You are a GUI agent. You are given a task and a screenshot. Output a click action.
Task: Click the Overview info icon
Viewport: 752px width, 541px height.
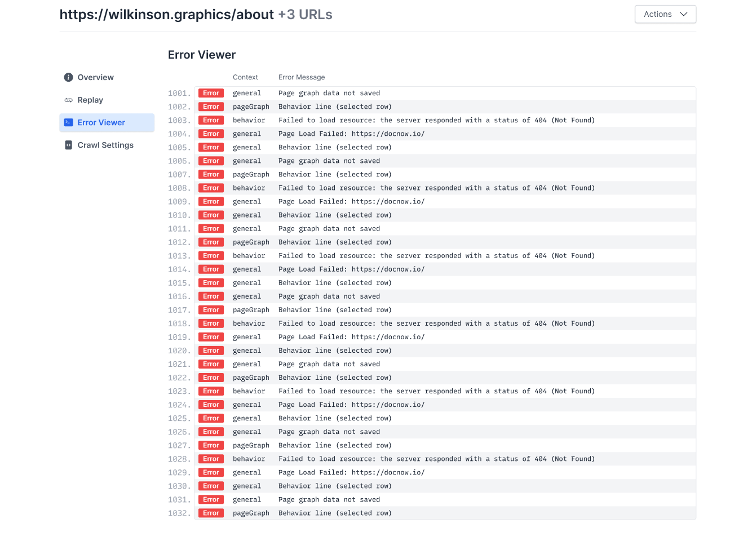tap(68, 77)
